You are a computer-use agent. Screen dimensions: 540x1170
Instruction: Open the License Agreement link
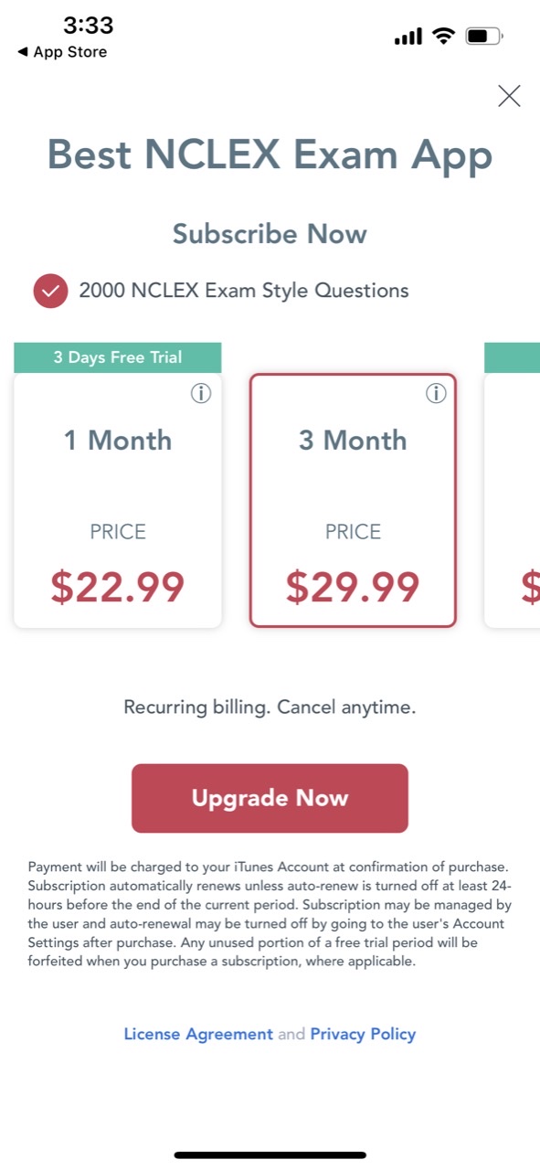click(x=198, y=1034)
